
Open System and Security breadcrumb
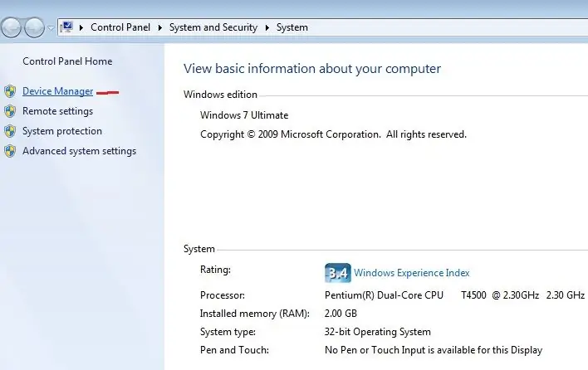[x=213, y=27]
